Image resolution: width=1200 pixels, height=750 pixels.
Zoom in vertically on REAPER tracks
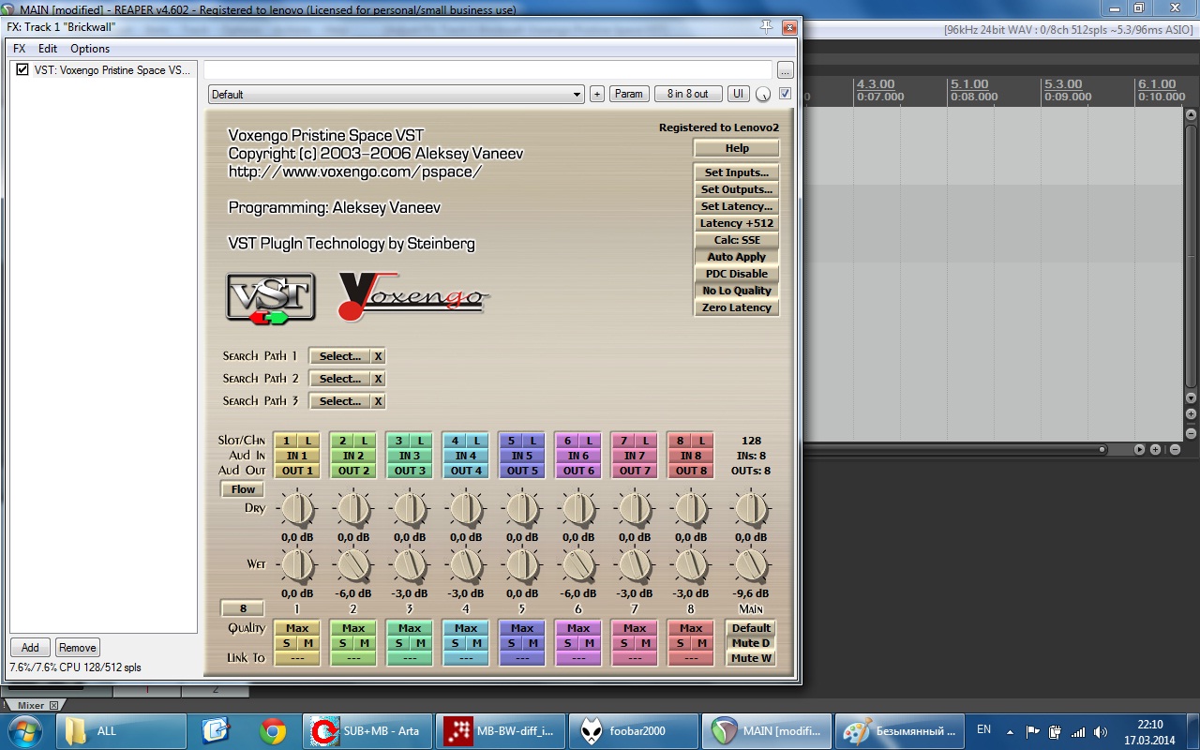[x=1191, y=413]
